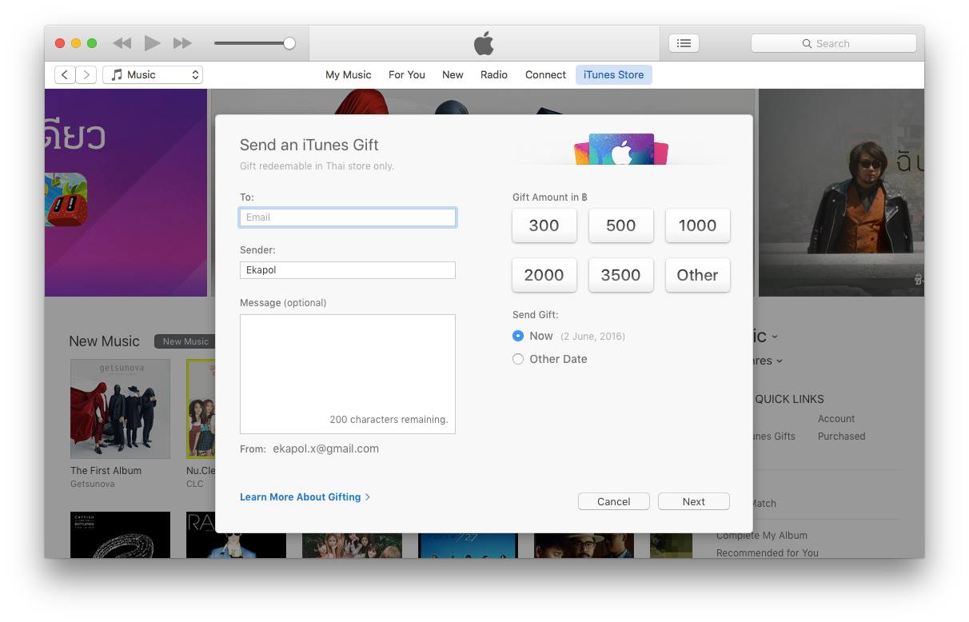The image size is (969, 622).
Task: Click the Next button
Action: [x=693, y=501]
